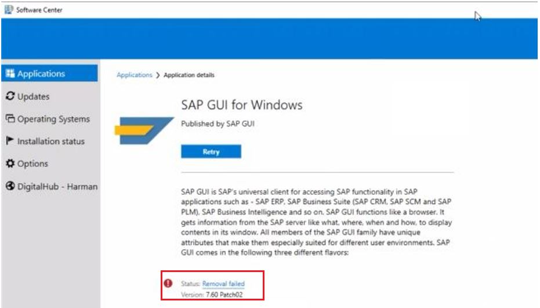Click the Application details breadcrumb text
The width and height of the screenshot is (540, 308).
[x=189, y=75]
